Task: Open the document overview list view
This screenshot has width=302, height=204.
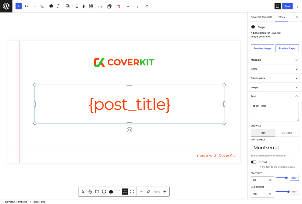Action: click(x=42, y=6)
